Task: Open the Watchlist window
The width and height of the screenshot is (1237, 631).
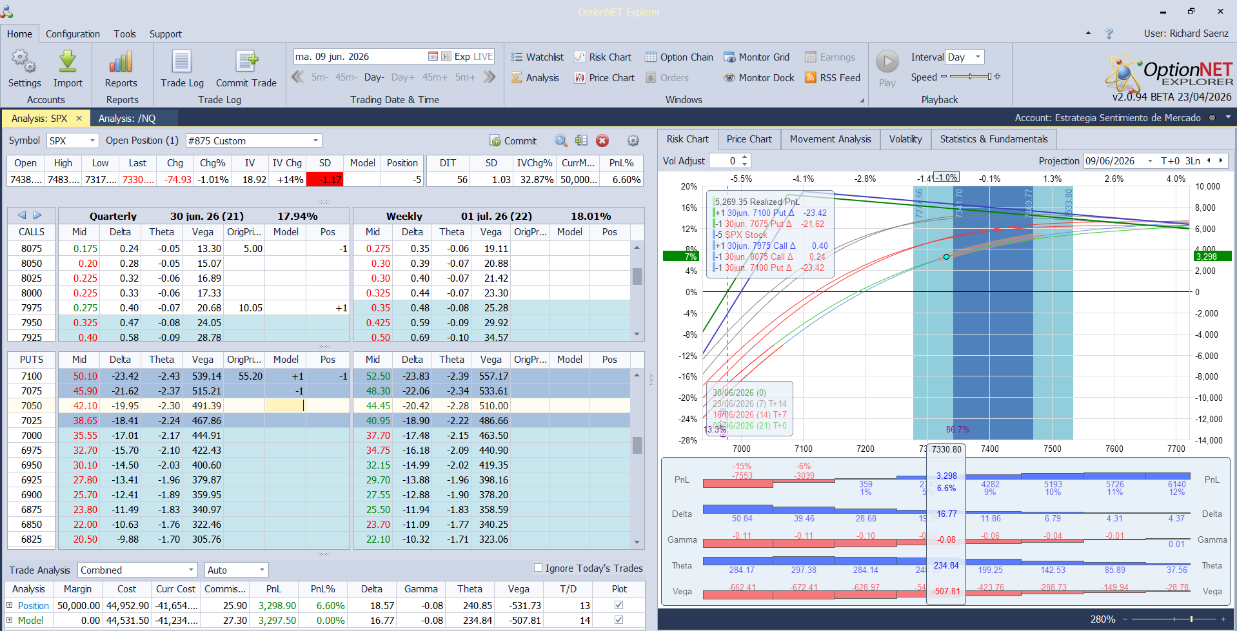Action: click(537, 57)
